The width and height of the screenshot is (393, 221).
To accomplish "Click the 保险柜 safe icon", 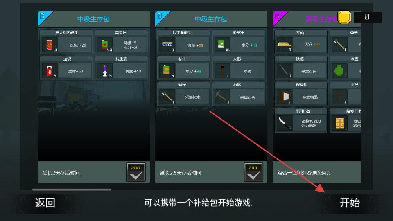I will click(x=285, y=97).
